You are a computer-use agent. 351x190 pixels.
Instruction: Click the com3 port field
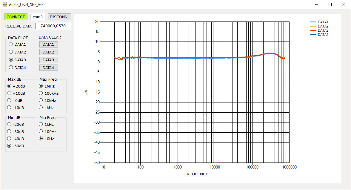tap(38, 17)
